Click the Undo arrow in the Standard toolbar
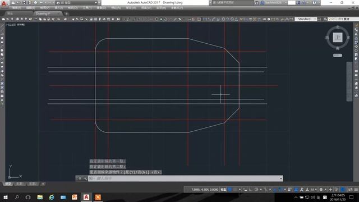Screen dimensions: 359x202 click(x=59, y=19)
